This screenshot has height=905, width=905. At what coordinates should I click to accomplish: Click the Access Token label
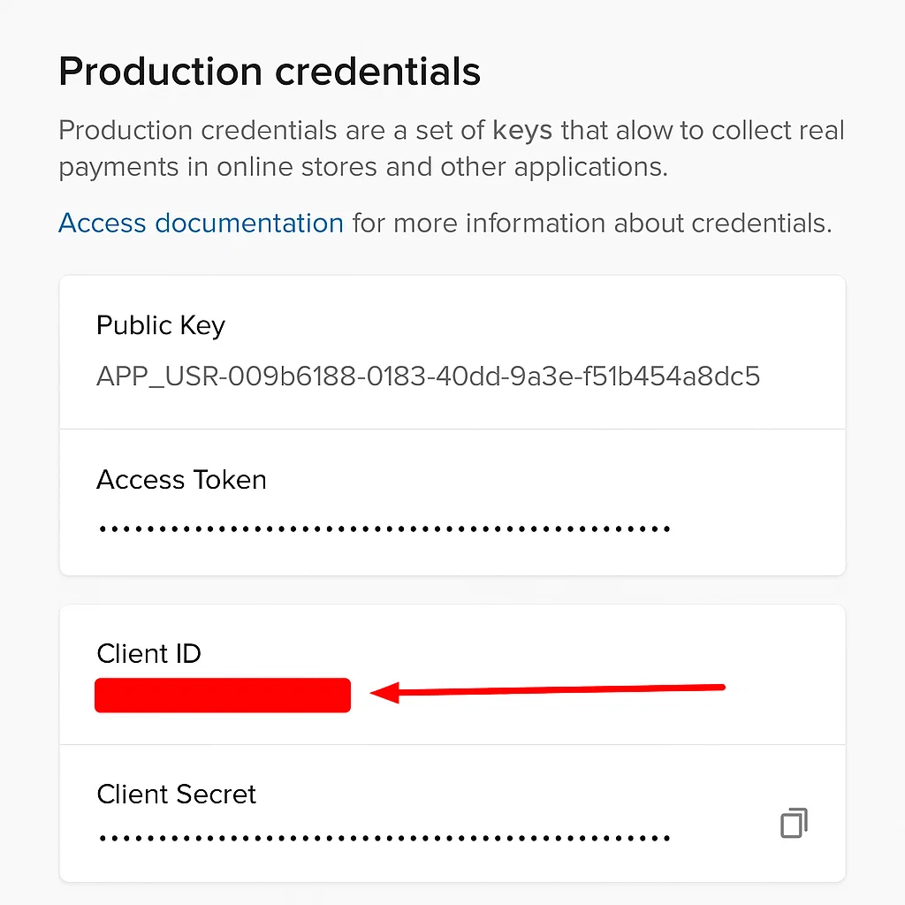tap(181, 480)
